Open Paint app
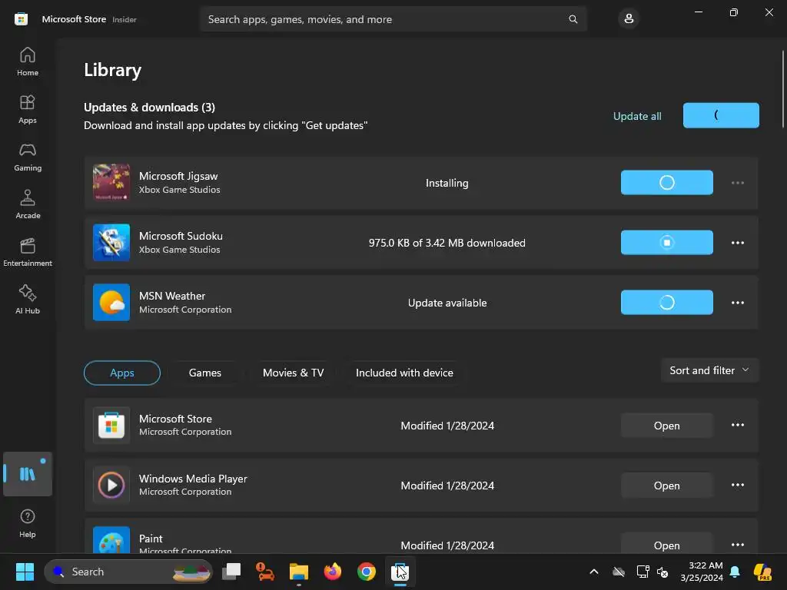The width and height of the screenshot is (787, 590). [666, 545]
